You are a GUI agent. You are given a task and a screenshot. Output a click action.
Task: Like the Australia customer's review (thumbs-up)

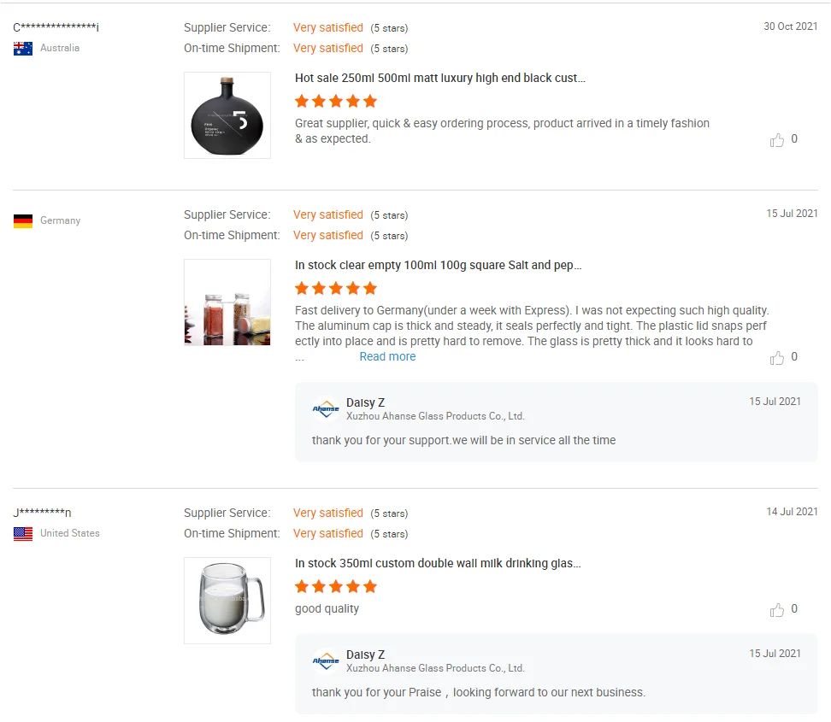pos(777,140)
